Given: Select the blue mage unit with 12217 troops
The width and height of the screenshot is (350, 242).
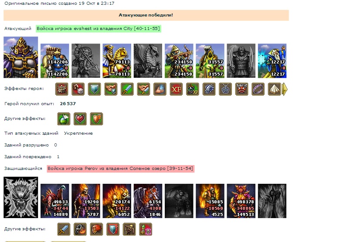Looking at the screenshot, I should click(272, 61).
